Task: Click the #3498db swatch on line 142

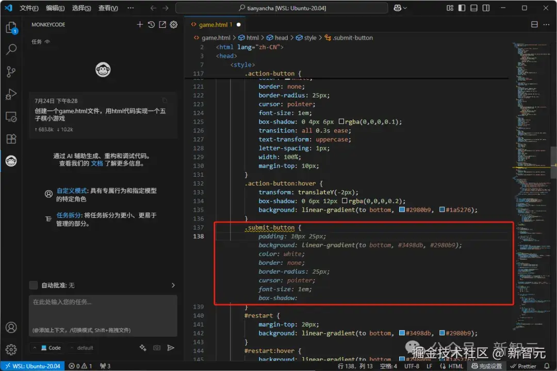Action: coord(402,333)
